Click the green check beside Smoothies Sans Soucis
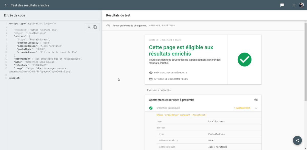This screenshot has width=307, height=150. coord(151,108)
